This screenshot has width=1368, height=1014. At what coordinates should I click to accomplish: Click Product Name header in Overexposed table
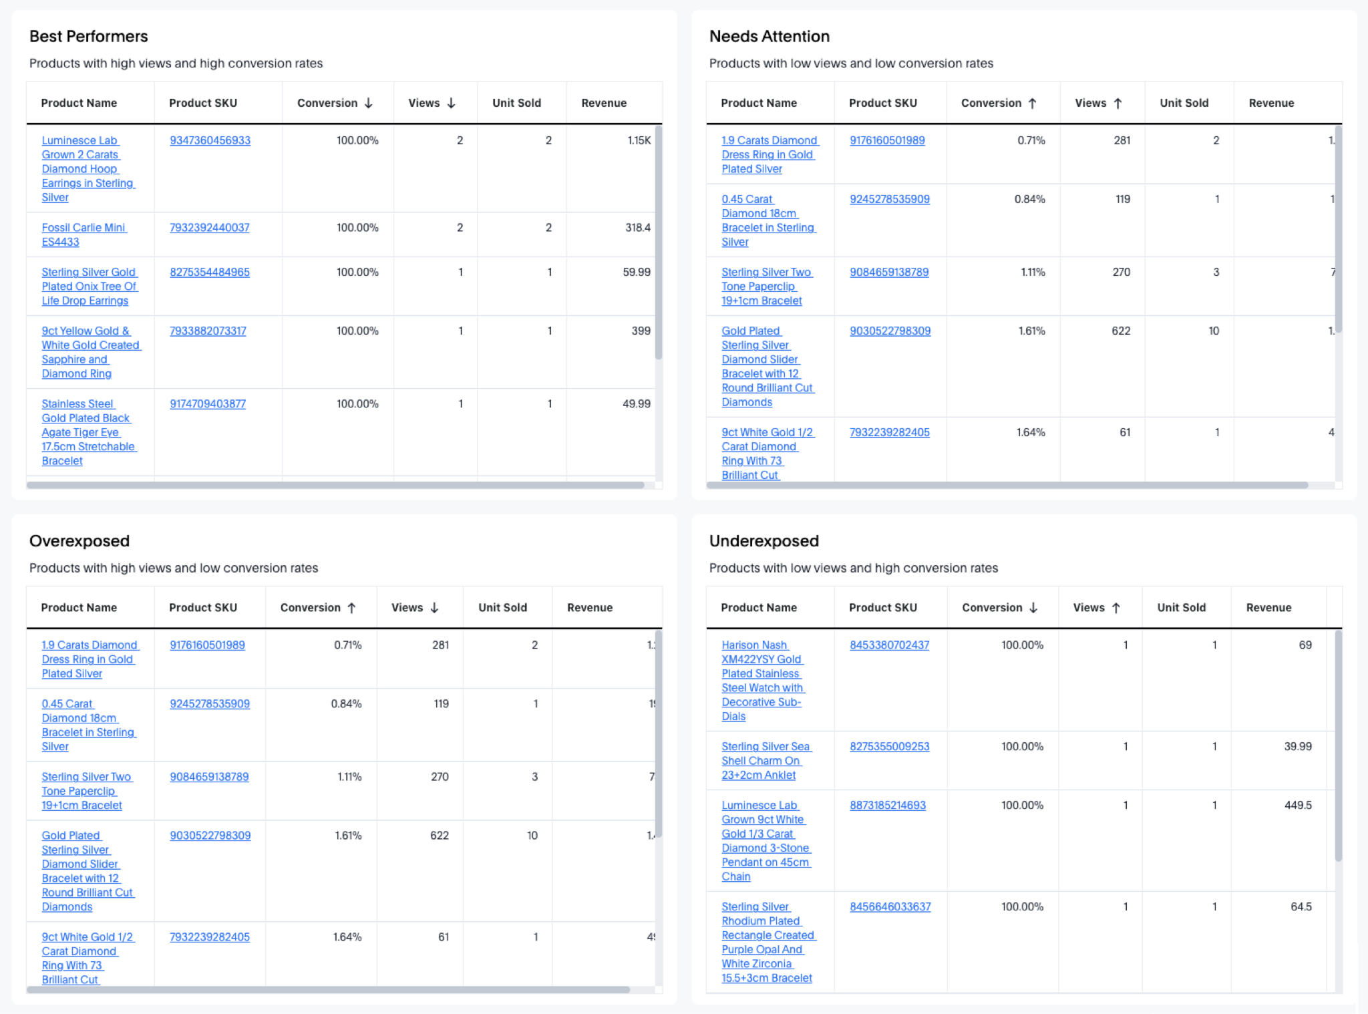click(x=79, y=607)
